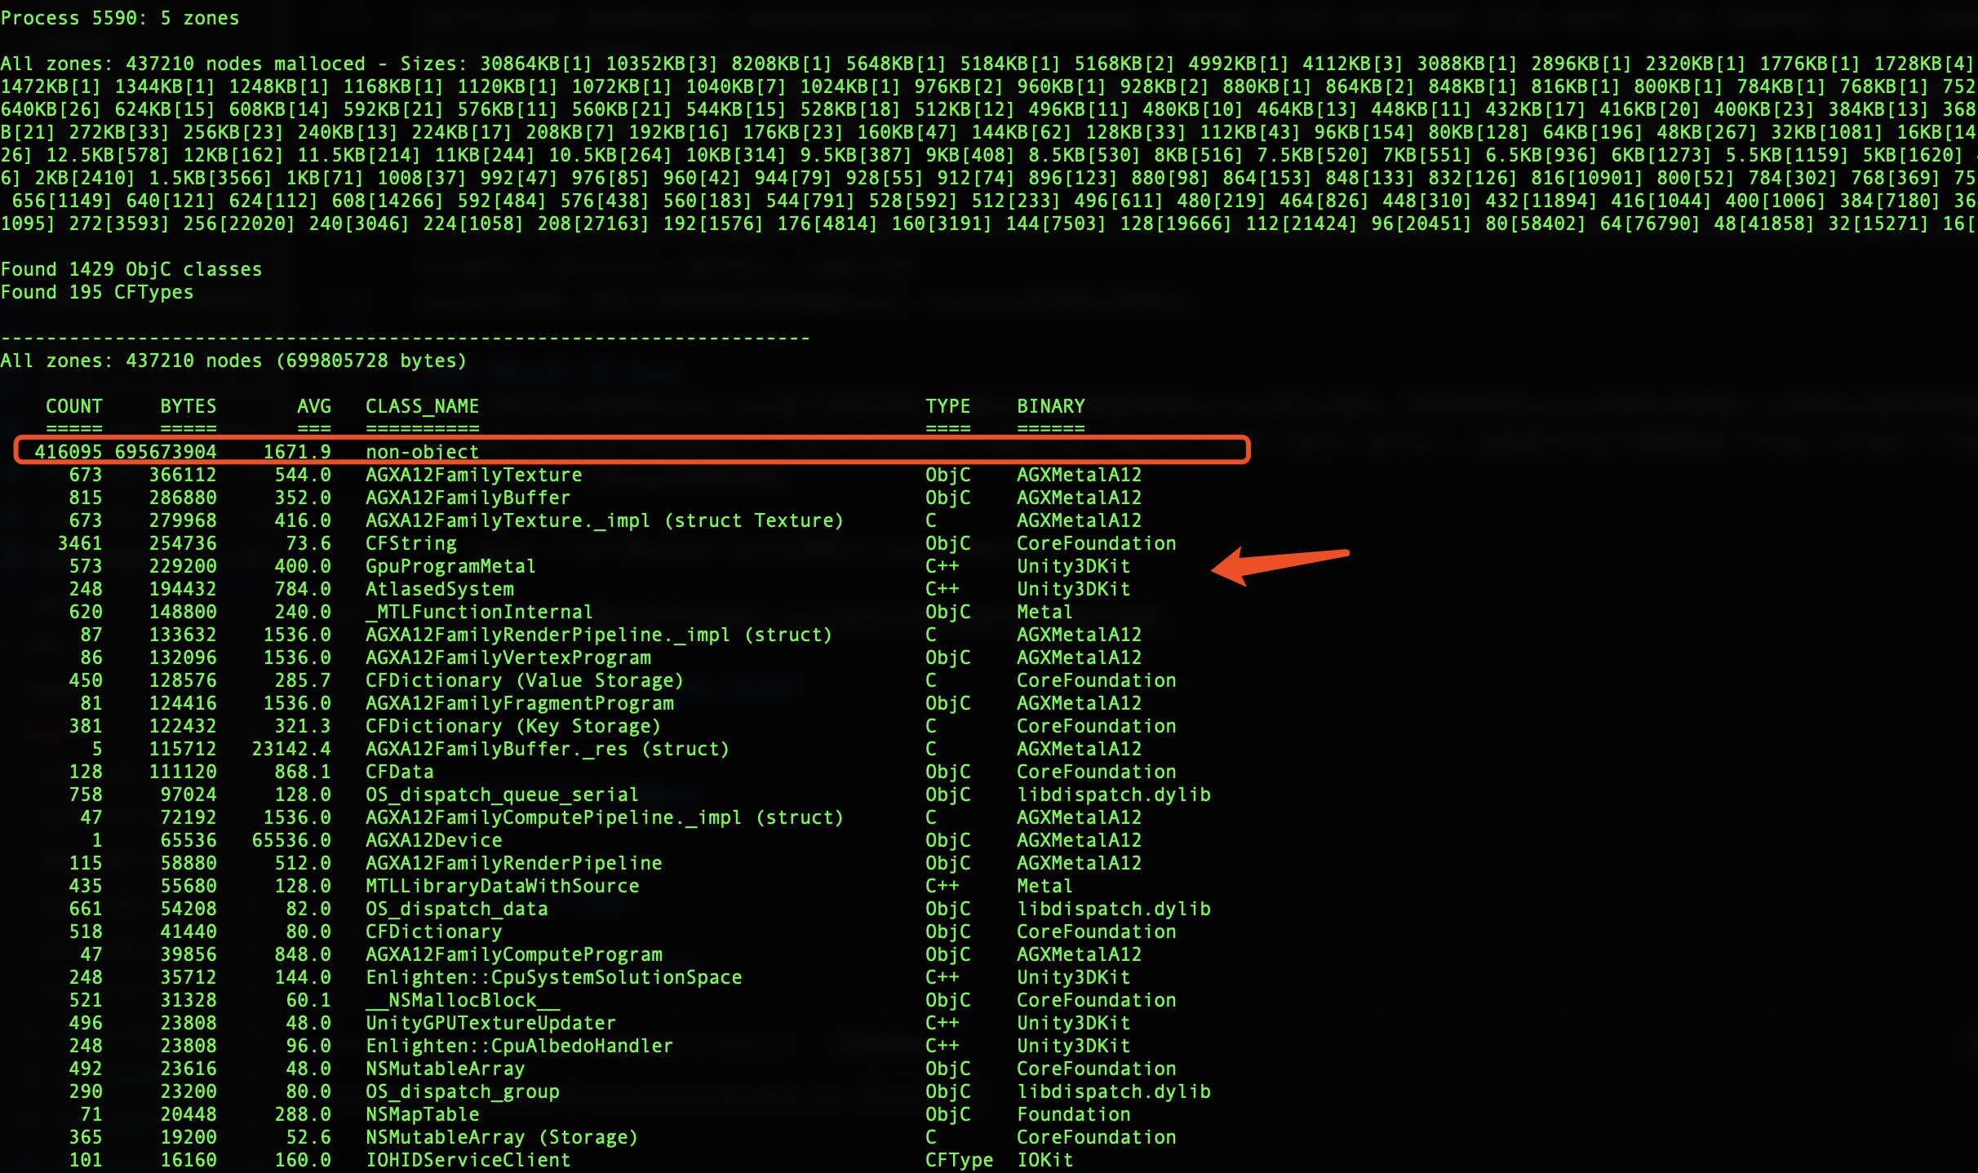This screenshot has width=1978, height=1173.
Task: Click the MTLLibraryDataWithSource class name
Action: pos(503,886)
